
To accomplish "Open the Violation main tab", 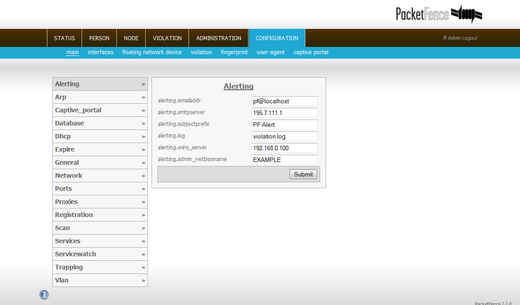I will click(167, 38).
